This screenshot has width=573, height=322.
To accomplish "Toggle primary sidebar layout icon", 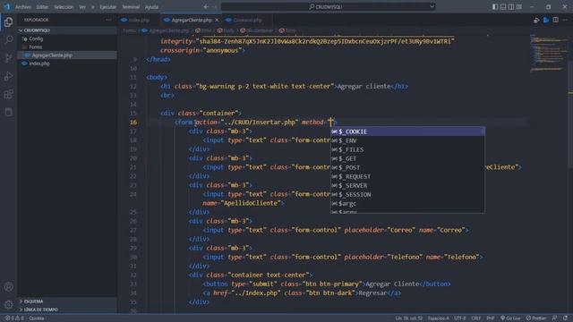I will point(495,6).
